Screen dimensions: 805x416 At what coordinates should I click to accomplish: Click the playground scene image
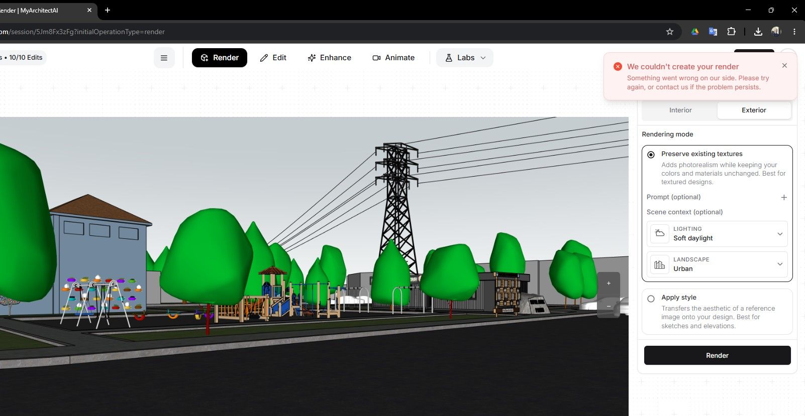pos(314,266)
